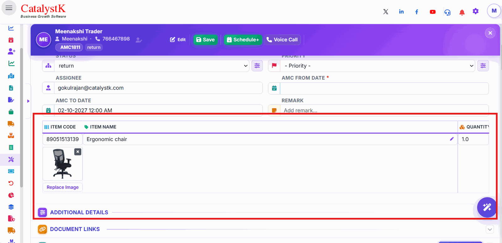Click the Additional Details section header
Viewport: 502px width, 243px height.
(x=79, y=213)
